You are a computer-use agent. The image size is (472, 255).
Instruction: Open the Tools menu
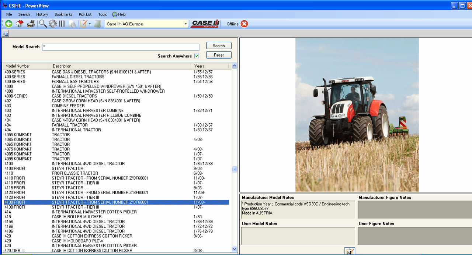click(x=103, y=14)
